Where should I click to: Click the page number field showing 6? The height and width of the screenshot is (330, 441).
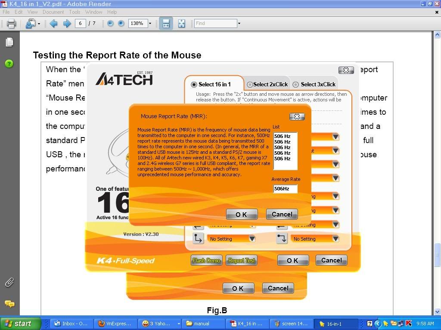pos(81,23)
